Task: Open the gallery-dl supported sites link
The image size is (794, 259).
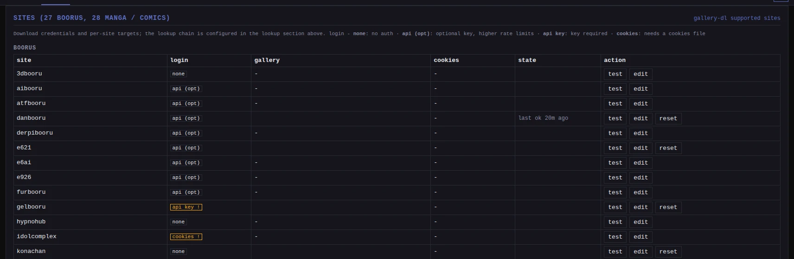Action: point(736,18)
